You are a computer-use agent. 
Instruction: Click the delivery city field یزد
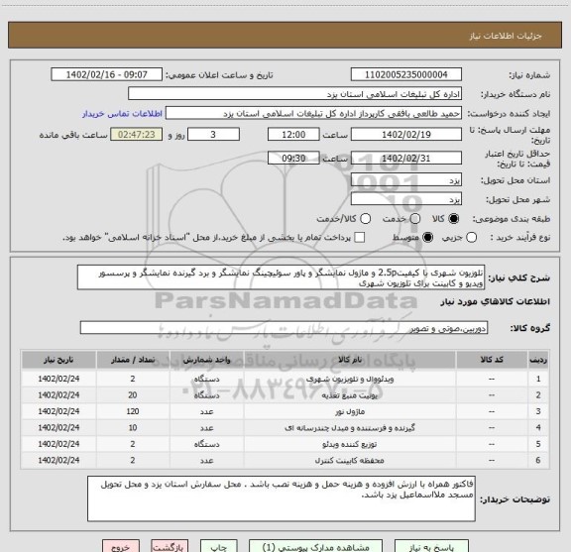point(406,199)
